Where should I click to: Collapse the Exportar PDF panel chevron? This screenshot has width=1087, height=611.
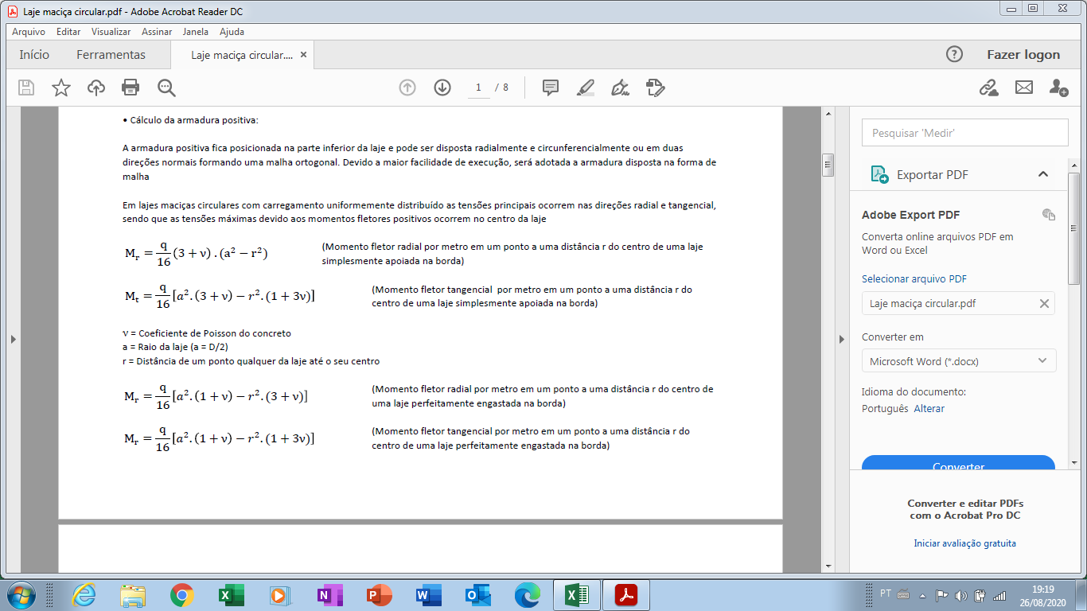point(1043,174)
